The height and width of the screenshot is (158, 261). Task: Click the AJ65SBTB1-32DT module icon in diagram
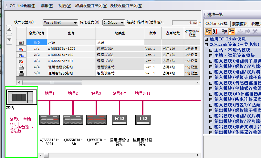tap(49, 120)
